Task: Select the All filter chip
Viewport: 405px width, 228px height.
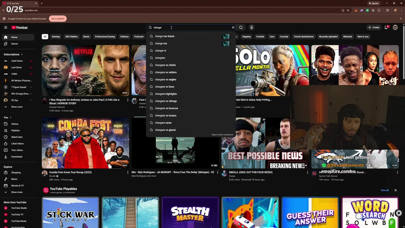Action: pos(45,36)
